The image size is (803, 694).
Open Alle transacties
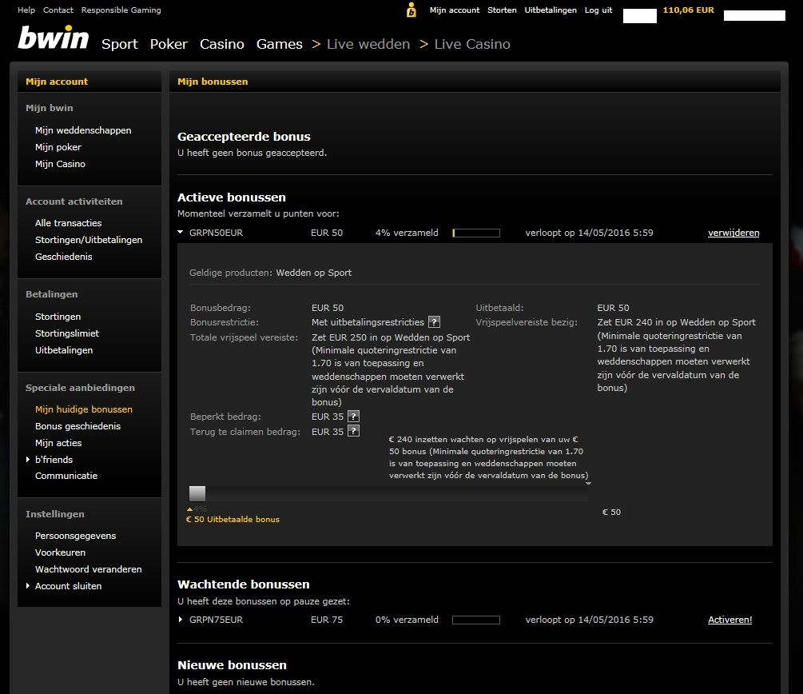[x=68, y=223]
